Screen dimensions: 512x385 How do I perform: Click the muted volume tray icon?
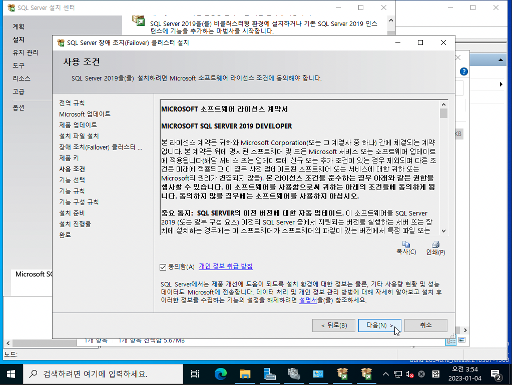coord(409,374)
